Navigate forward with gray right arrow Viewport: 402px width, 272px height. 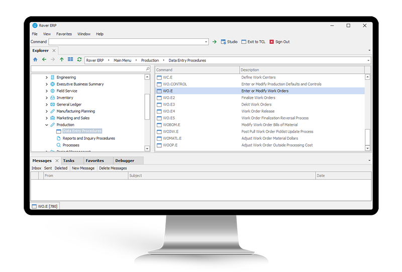[53, 60]
